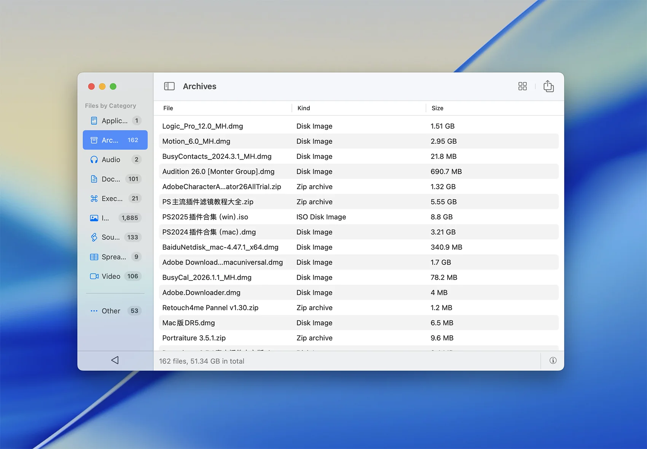Sort list by Kind column header
The height and width of the screenshot is (449, 647).
pos(303,108)
